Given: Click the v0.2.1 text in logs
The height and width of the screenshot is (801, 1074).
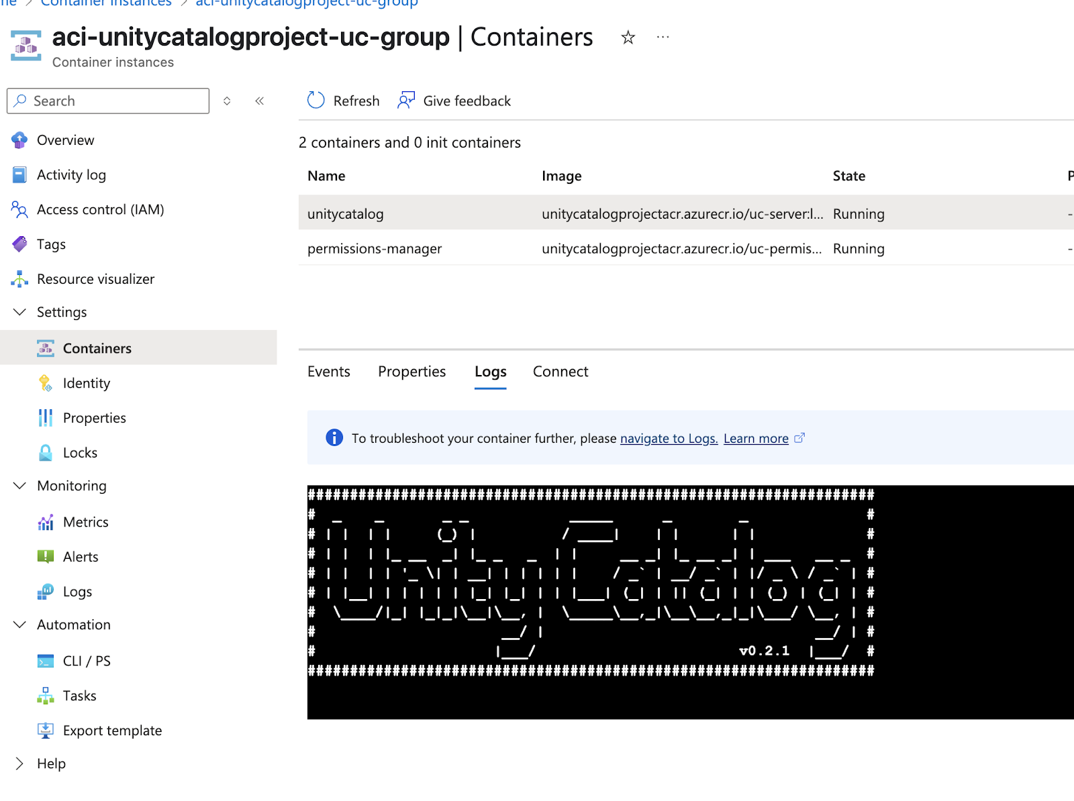Looking at the screenshot, I should coord(765,651).
